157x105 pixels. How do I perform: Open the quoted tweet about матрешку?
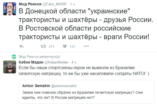[x=86, y=92]
